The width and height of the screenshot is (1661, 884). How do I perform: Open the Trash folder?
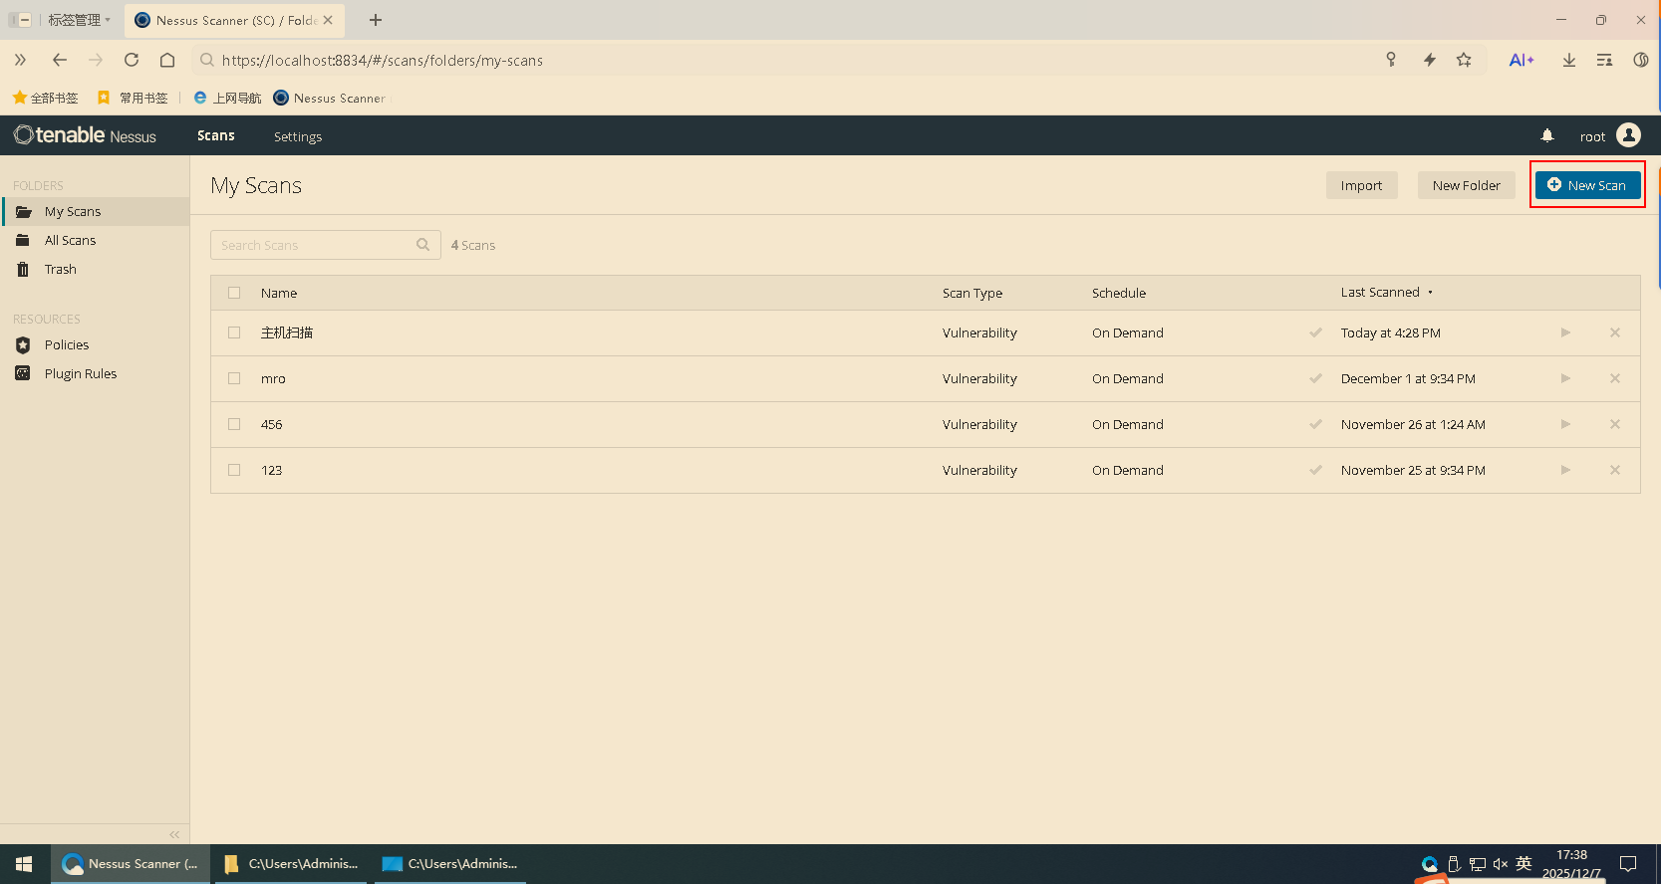[x=60, y=269]
